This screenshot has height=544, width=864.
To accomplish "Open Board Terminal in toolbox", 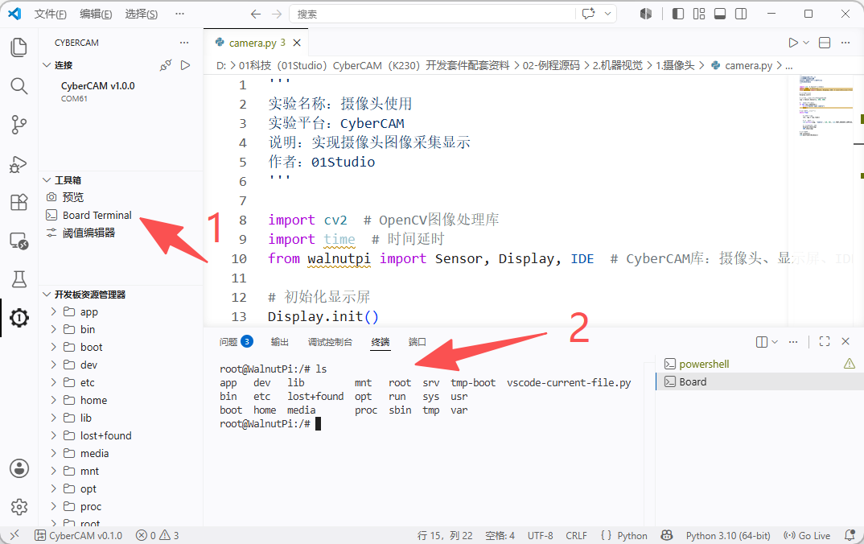I will pos(97,215).
